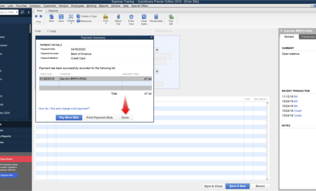
Task: Expand the Delete dropdown arrow
Action: click(x=71, y=24)
